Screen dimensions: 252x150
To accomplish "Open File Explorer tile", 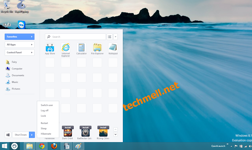I will (97, 49).
